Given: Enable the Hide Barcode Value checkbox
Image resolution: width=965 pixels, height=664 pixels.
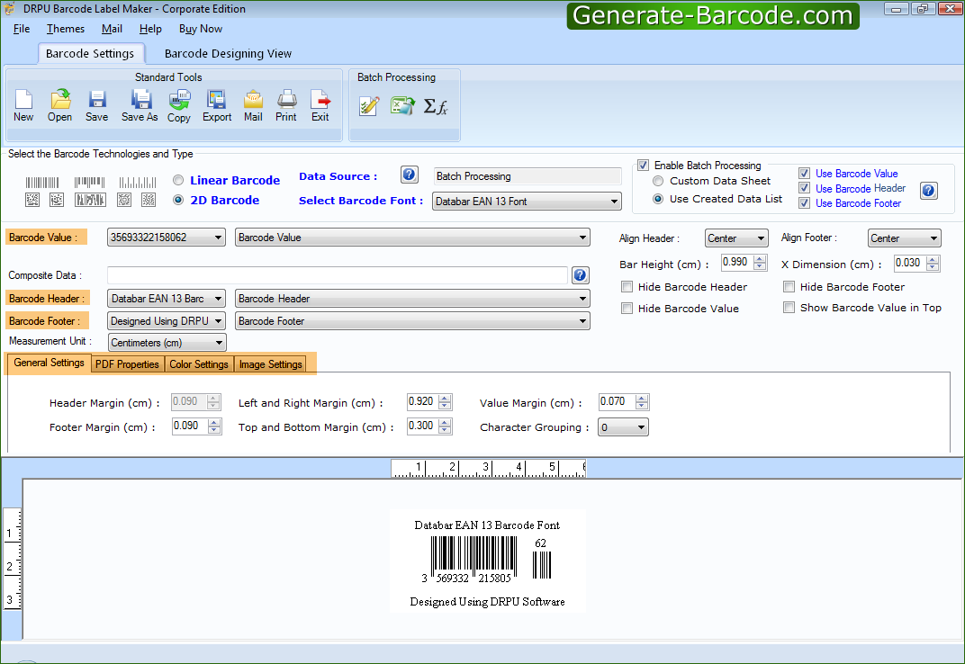Looking at the screenshot, I should coord(627,308).
